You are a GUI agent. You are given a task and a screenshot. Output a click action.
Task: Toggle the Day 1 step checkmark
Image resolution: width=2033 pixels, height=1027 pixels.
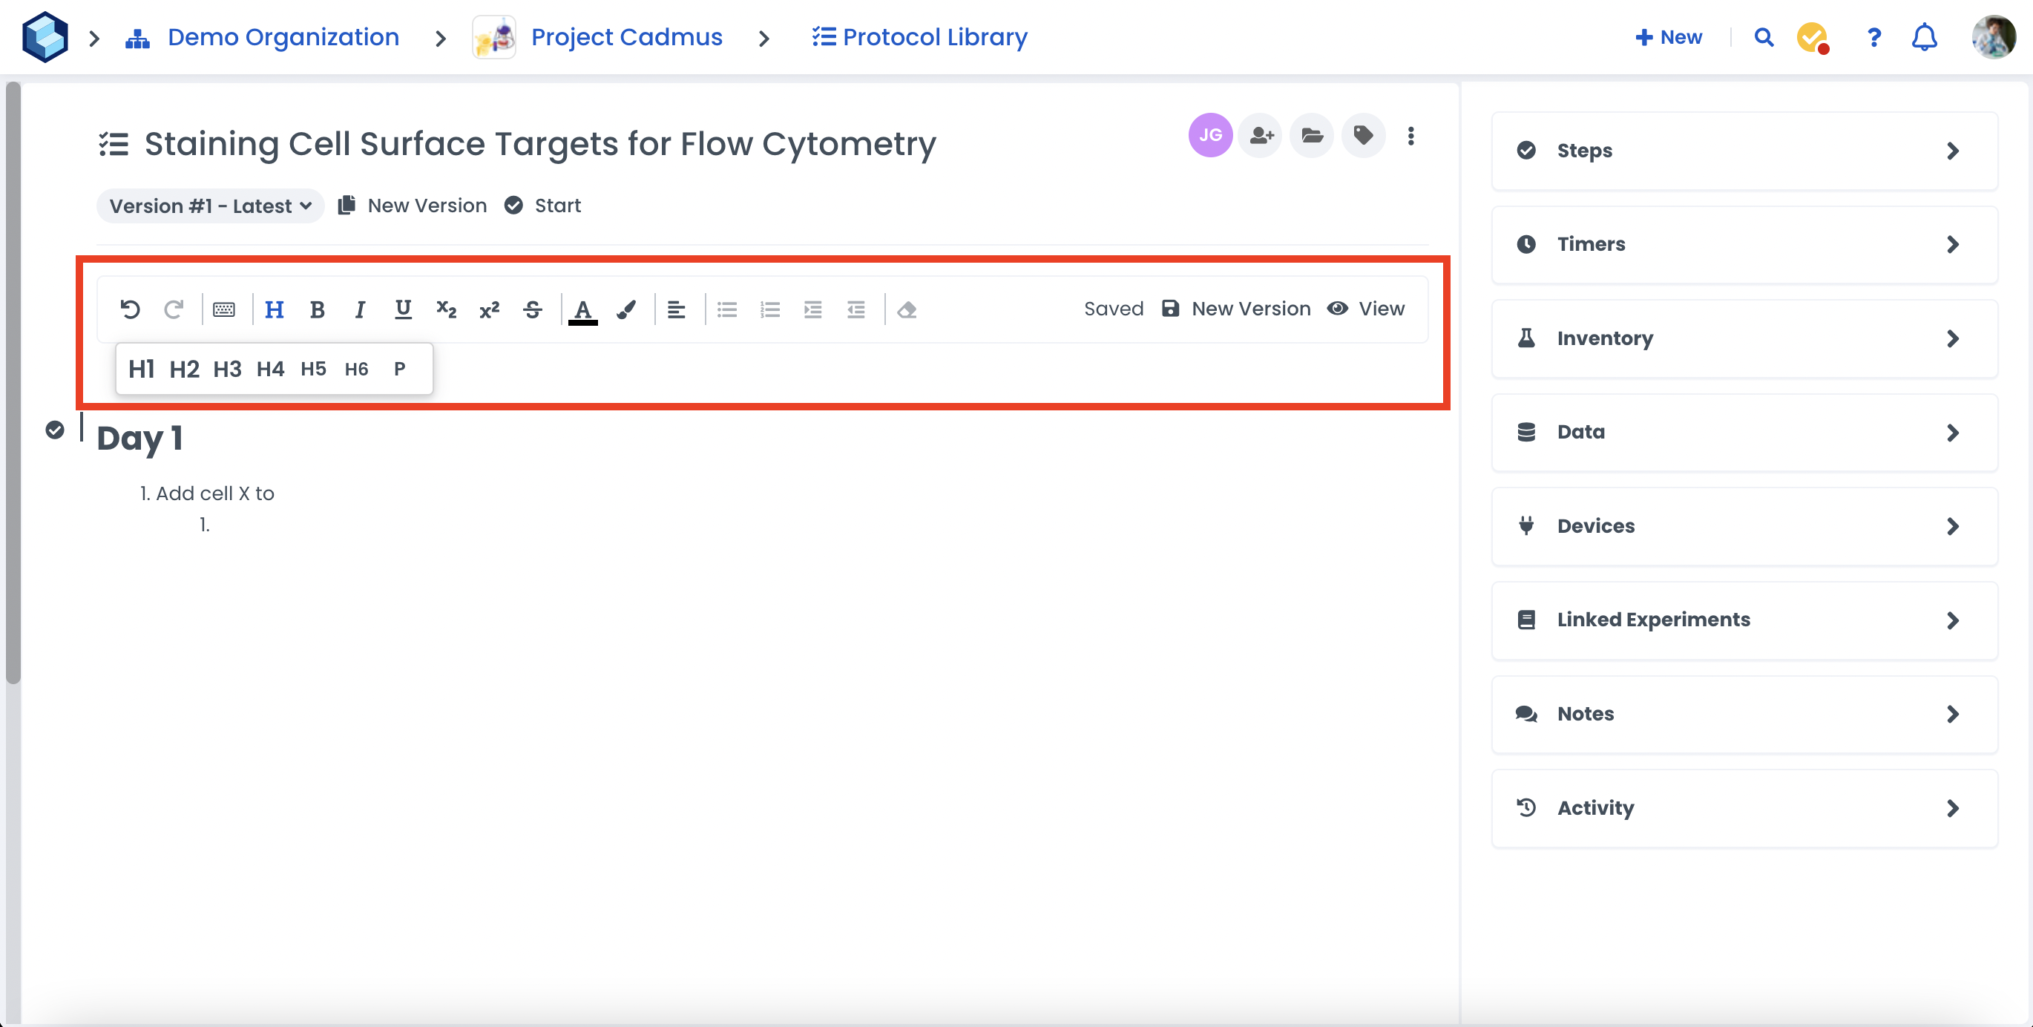[x=54, y=430]
